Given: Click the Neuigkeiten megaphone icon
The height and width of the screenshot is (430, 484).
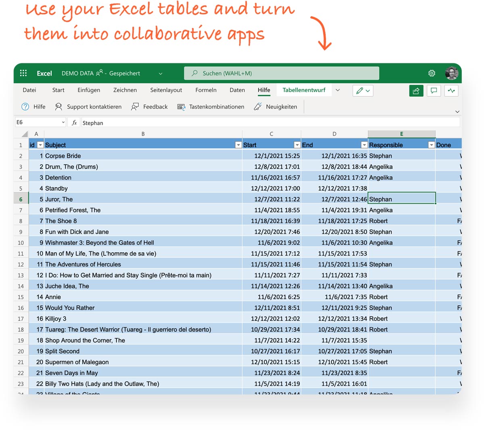Looking at the screenshot, I should [x=257, y=107].
